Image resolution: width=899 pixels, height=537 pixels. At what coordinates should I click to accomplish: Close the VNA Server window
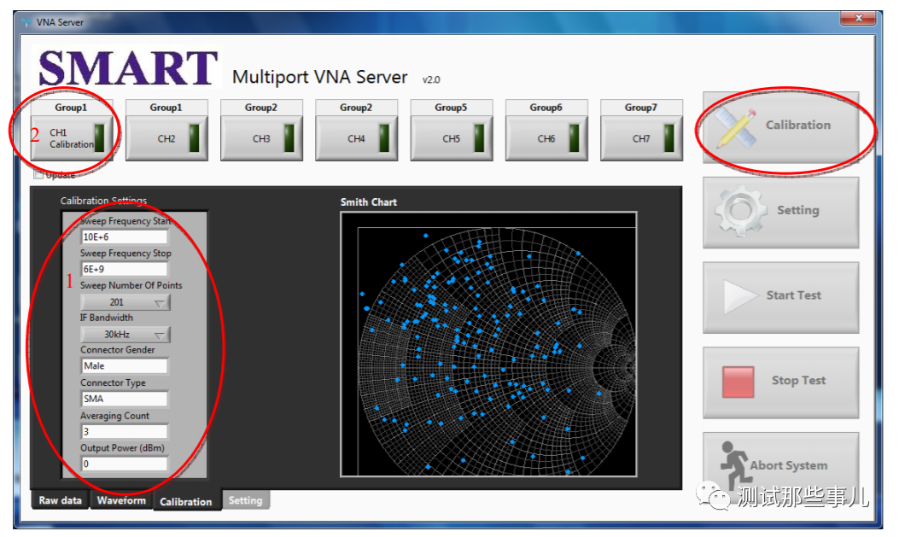click(858, 18)
